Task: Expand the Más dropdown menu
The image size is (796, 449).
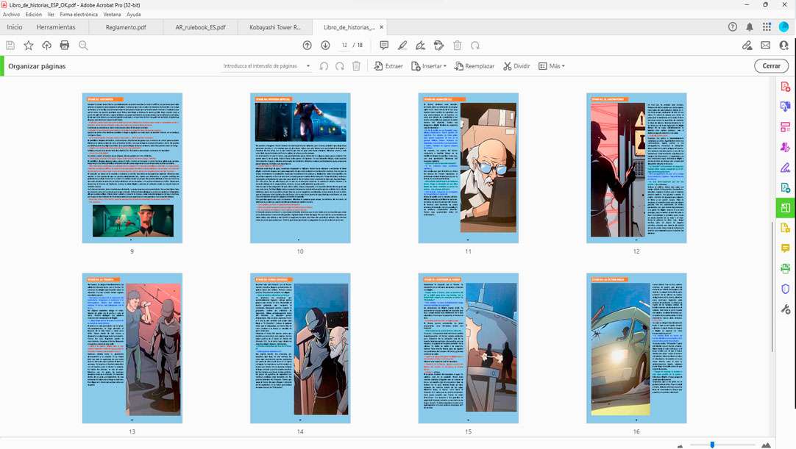Action: [551, 66]
